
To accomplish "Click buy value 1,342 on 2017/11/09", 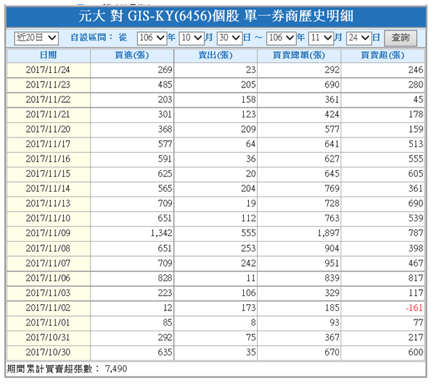I will pos(161,233).
